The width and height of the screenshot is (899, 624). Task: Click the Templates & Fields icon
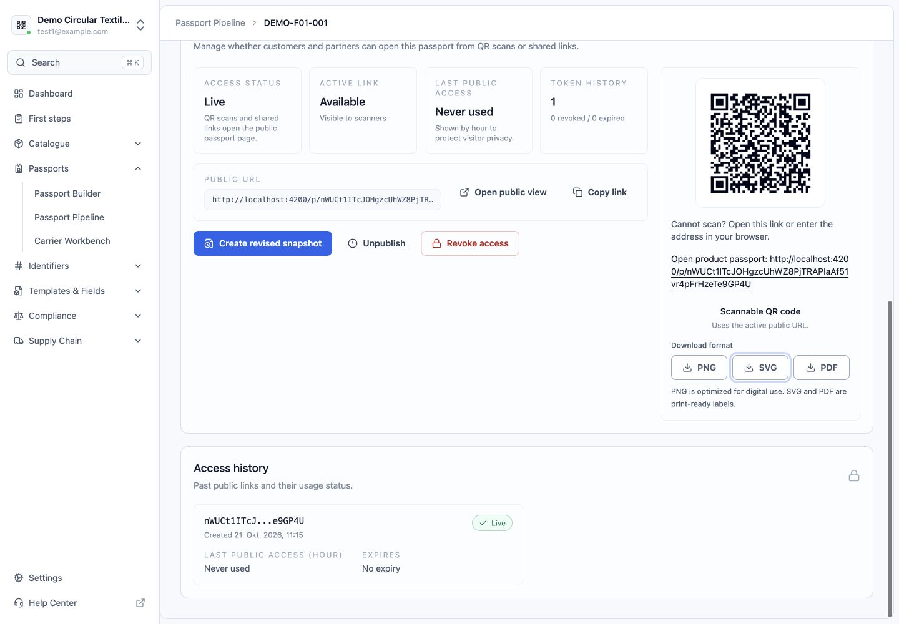(x=19, y=291)
